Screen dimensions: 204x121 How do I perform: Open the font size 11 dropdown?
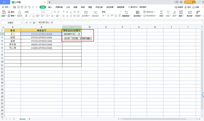(52, 12)
